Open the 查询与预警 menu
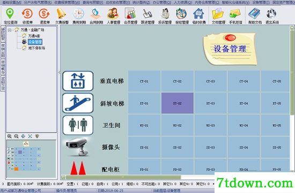This screenshot has width=295, height=193. (93, 3)
